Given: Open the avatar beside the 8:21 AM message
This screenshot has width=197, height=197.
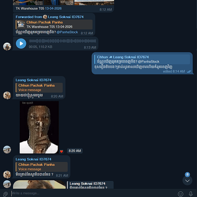Looking at the screenshot, I should point(7,174).
